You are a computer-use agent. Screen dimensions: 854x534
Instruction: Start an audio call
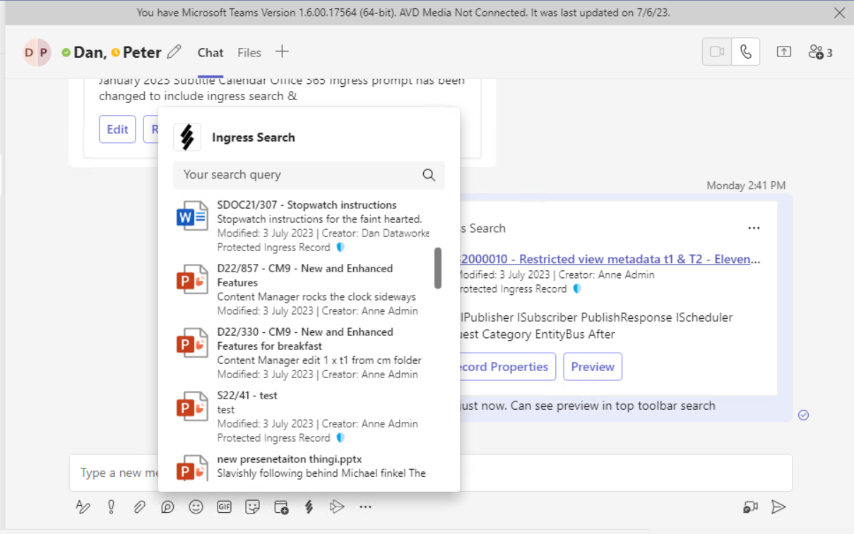coord(745,51)
